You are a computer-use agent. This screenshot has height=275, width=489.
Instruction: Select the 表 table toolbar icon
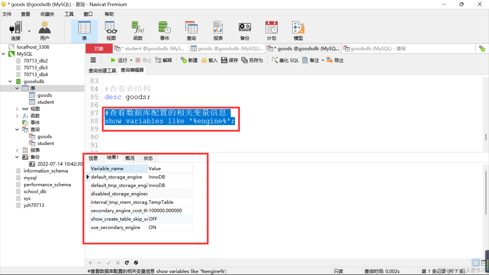pyautogui.click(x=84, y=31)
